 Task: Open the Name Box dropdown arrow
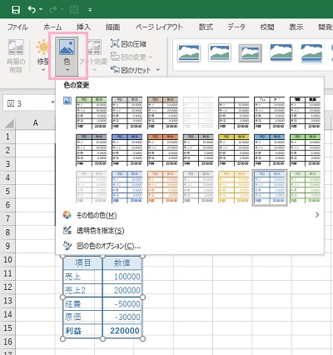52,103
